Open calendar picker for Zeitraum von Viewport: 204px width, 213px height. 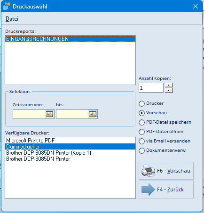click(x=49, y=114)
